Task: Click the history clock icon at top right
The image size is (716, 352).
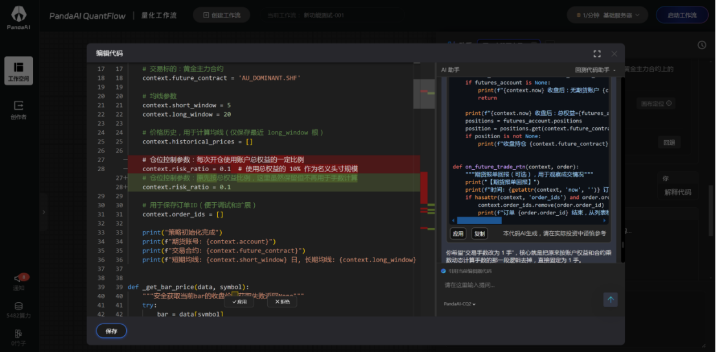Action: click(702, 45)
